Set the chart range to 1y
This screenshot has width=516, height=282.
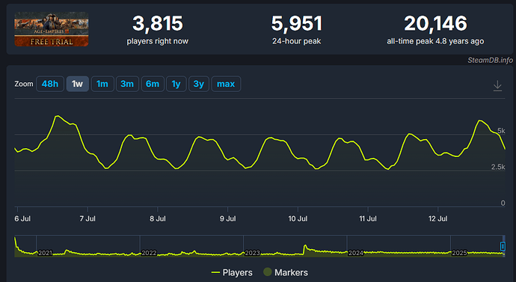coord(176,84)
